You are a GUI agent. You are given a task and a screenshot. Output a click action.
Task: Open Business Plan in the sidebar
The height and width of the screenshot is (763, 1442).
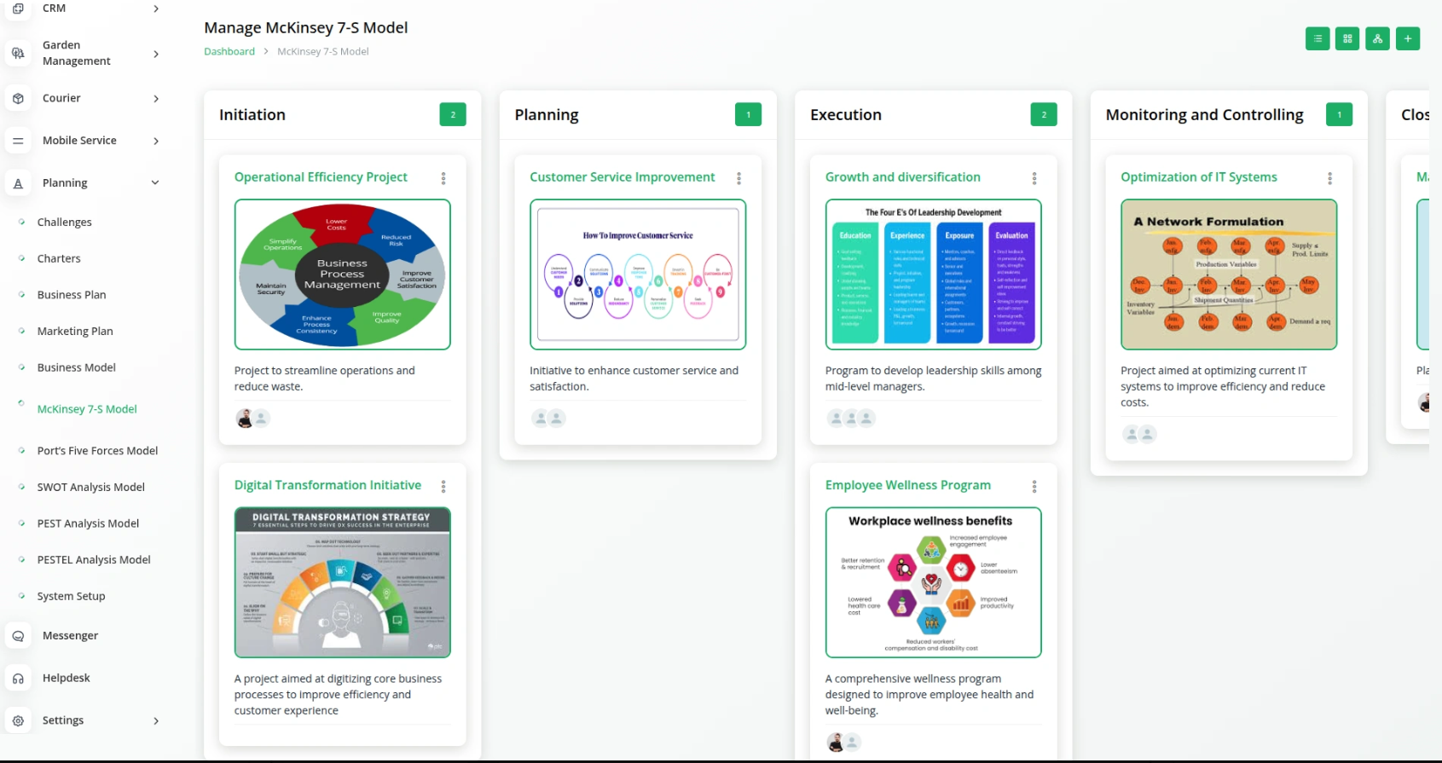pyautogui.click(x=72, y=295)
